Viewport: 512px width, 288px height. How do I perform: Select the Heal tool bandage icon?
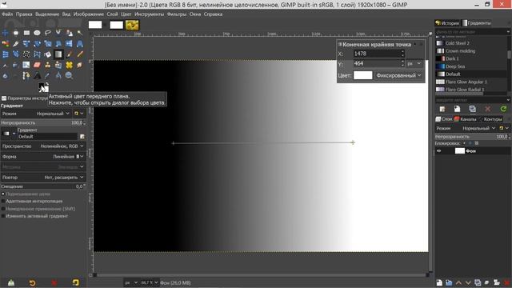(x=69, y=65)
